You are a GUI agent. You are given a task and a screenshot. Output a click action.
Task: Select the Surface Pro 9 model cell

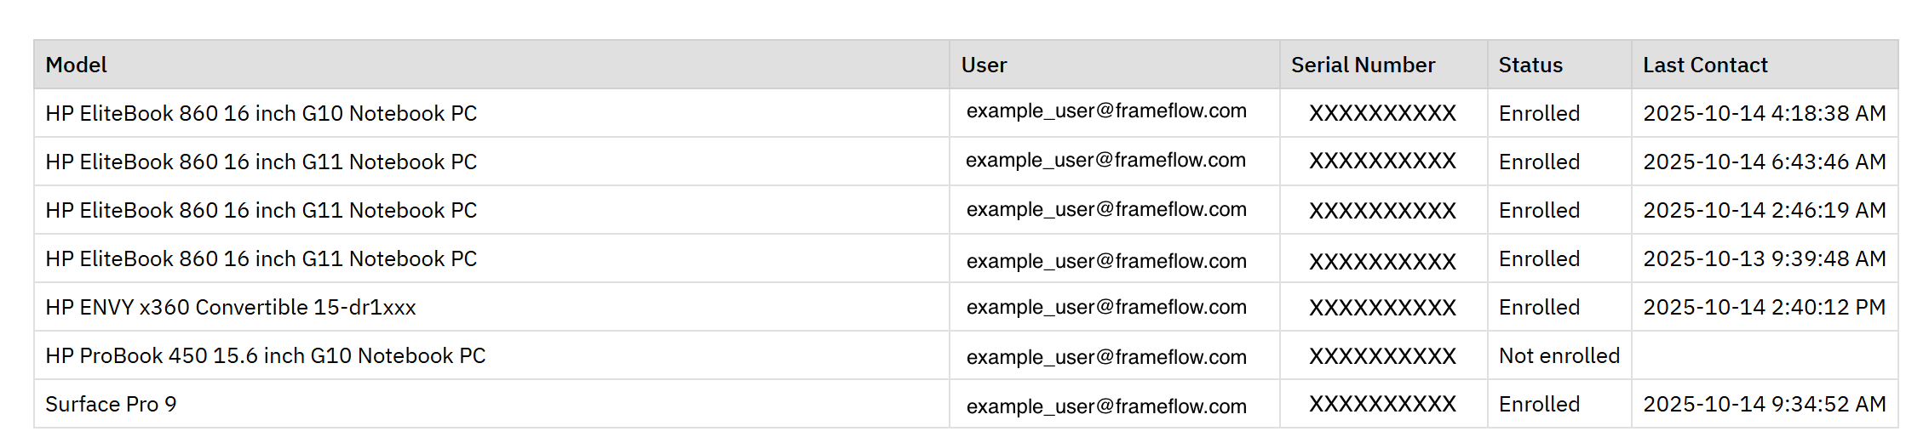pyautogui.click(x=111, y=404)
